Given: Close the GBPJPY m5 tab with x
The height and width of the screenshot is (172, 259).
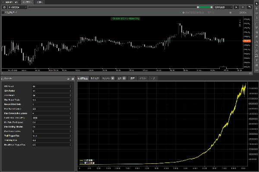Looking at the screenshot, I should tap(3, 2).
